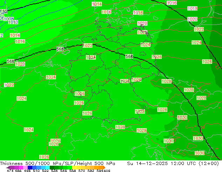222x172 pixels.
Task: Click the magenta swatch in the legend
Action: pyautogui.click(x=21, y=167)
